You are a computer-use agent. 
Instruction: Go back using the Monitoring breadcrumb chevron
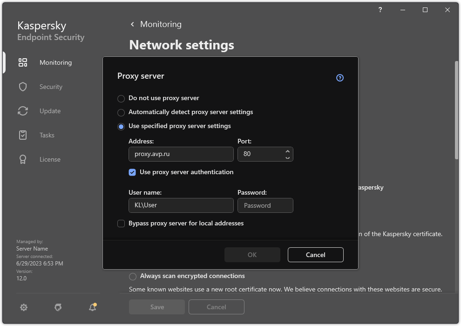[132, 24]
